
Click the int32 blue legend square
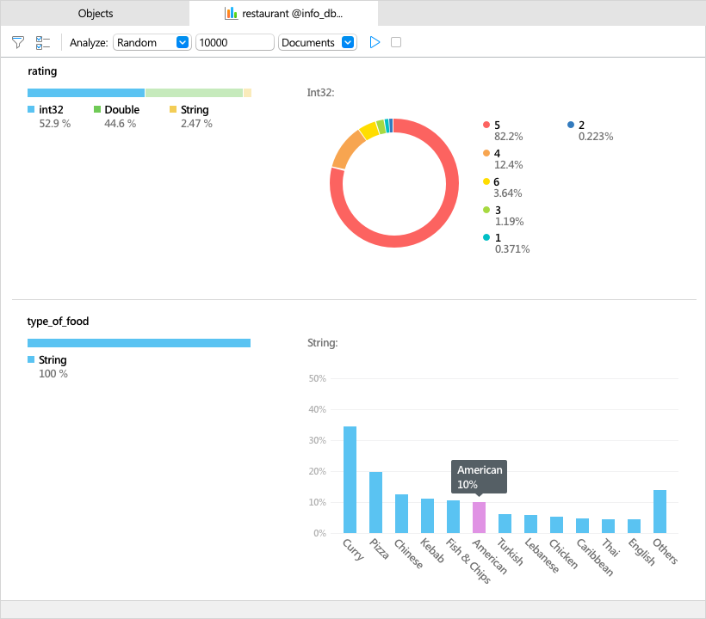coord(31,109)
